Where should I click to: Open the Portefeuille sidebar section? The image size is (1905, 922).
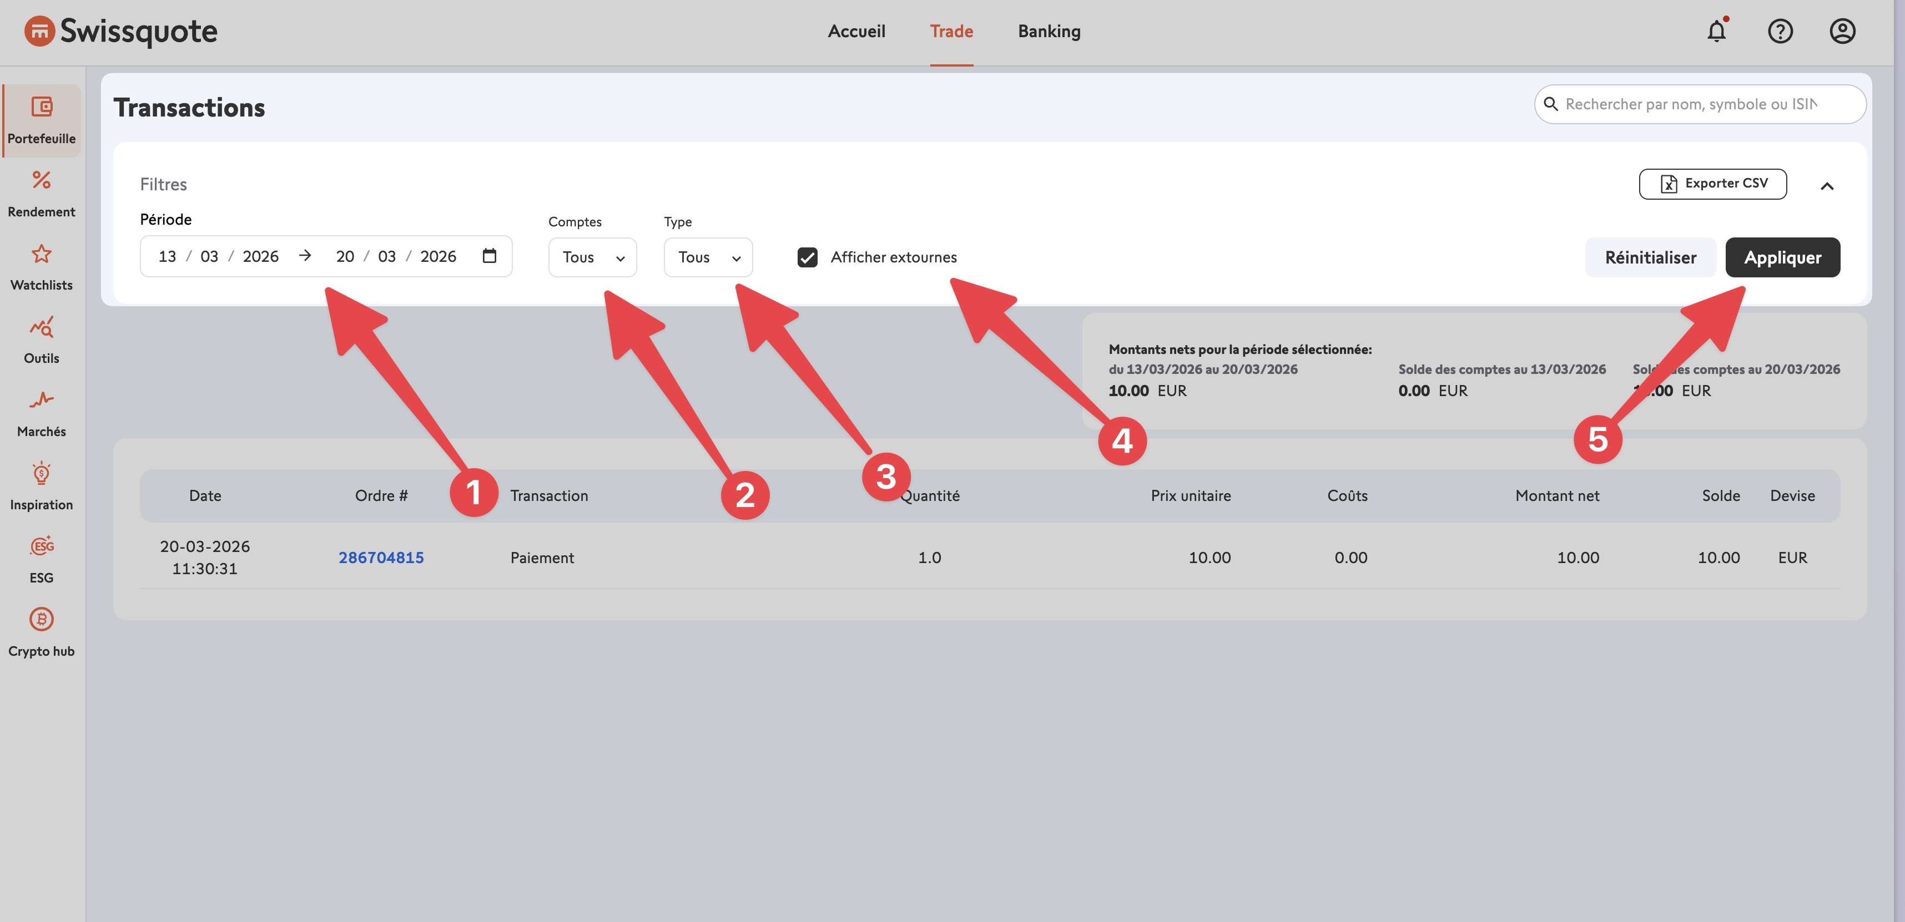click(x=42, y=120)
